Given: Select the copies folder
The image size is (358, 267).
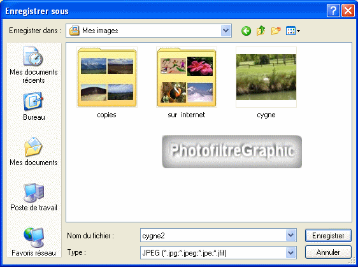Looking at the screenshot, I should coord(107,77).
